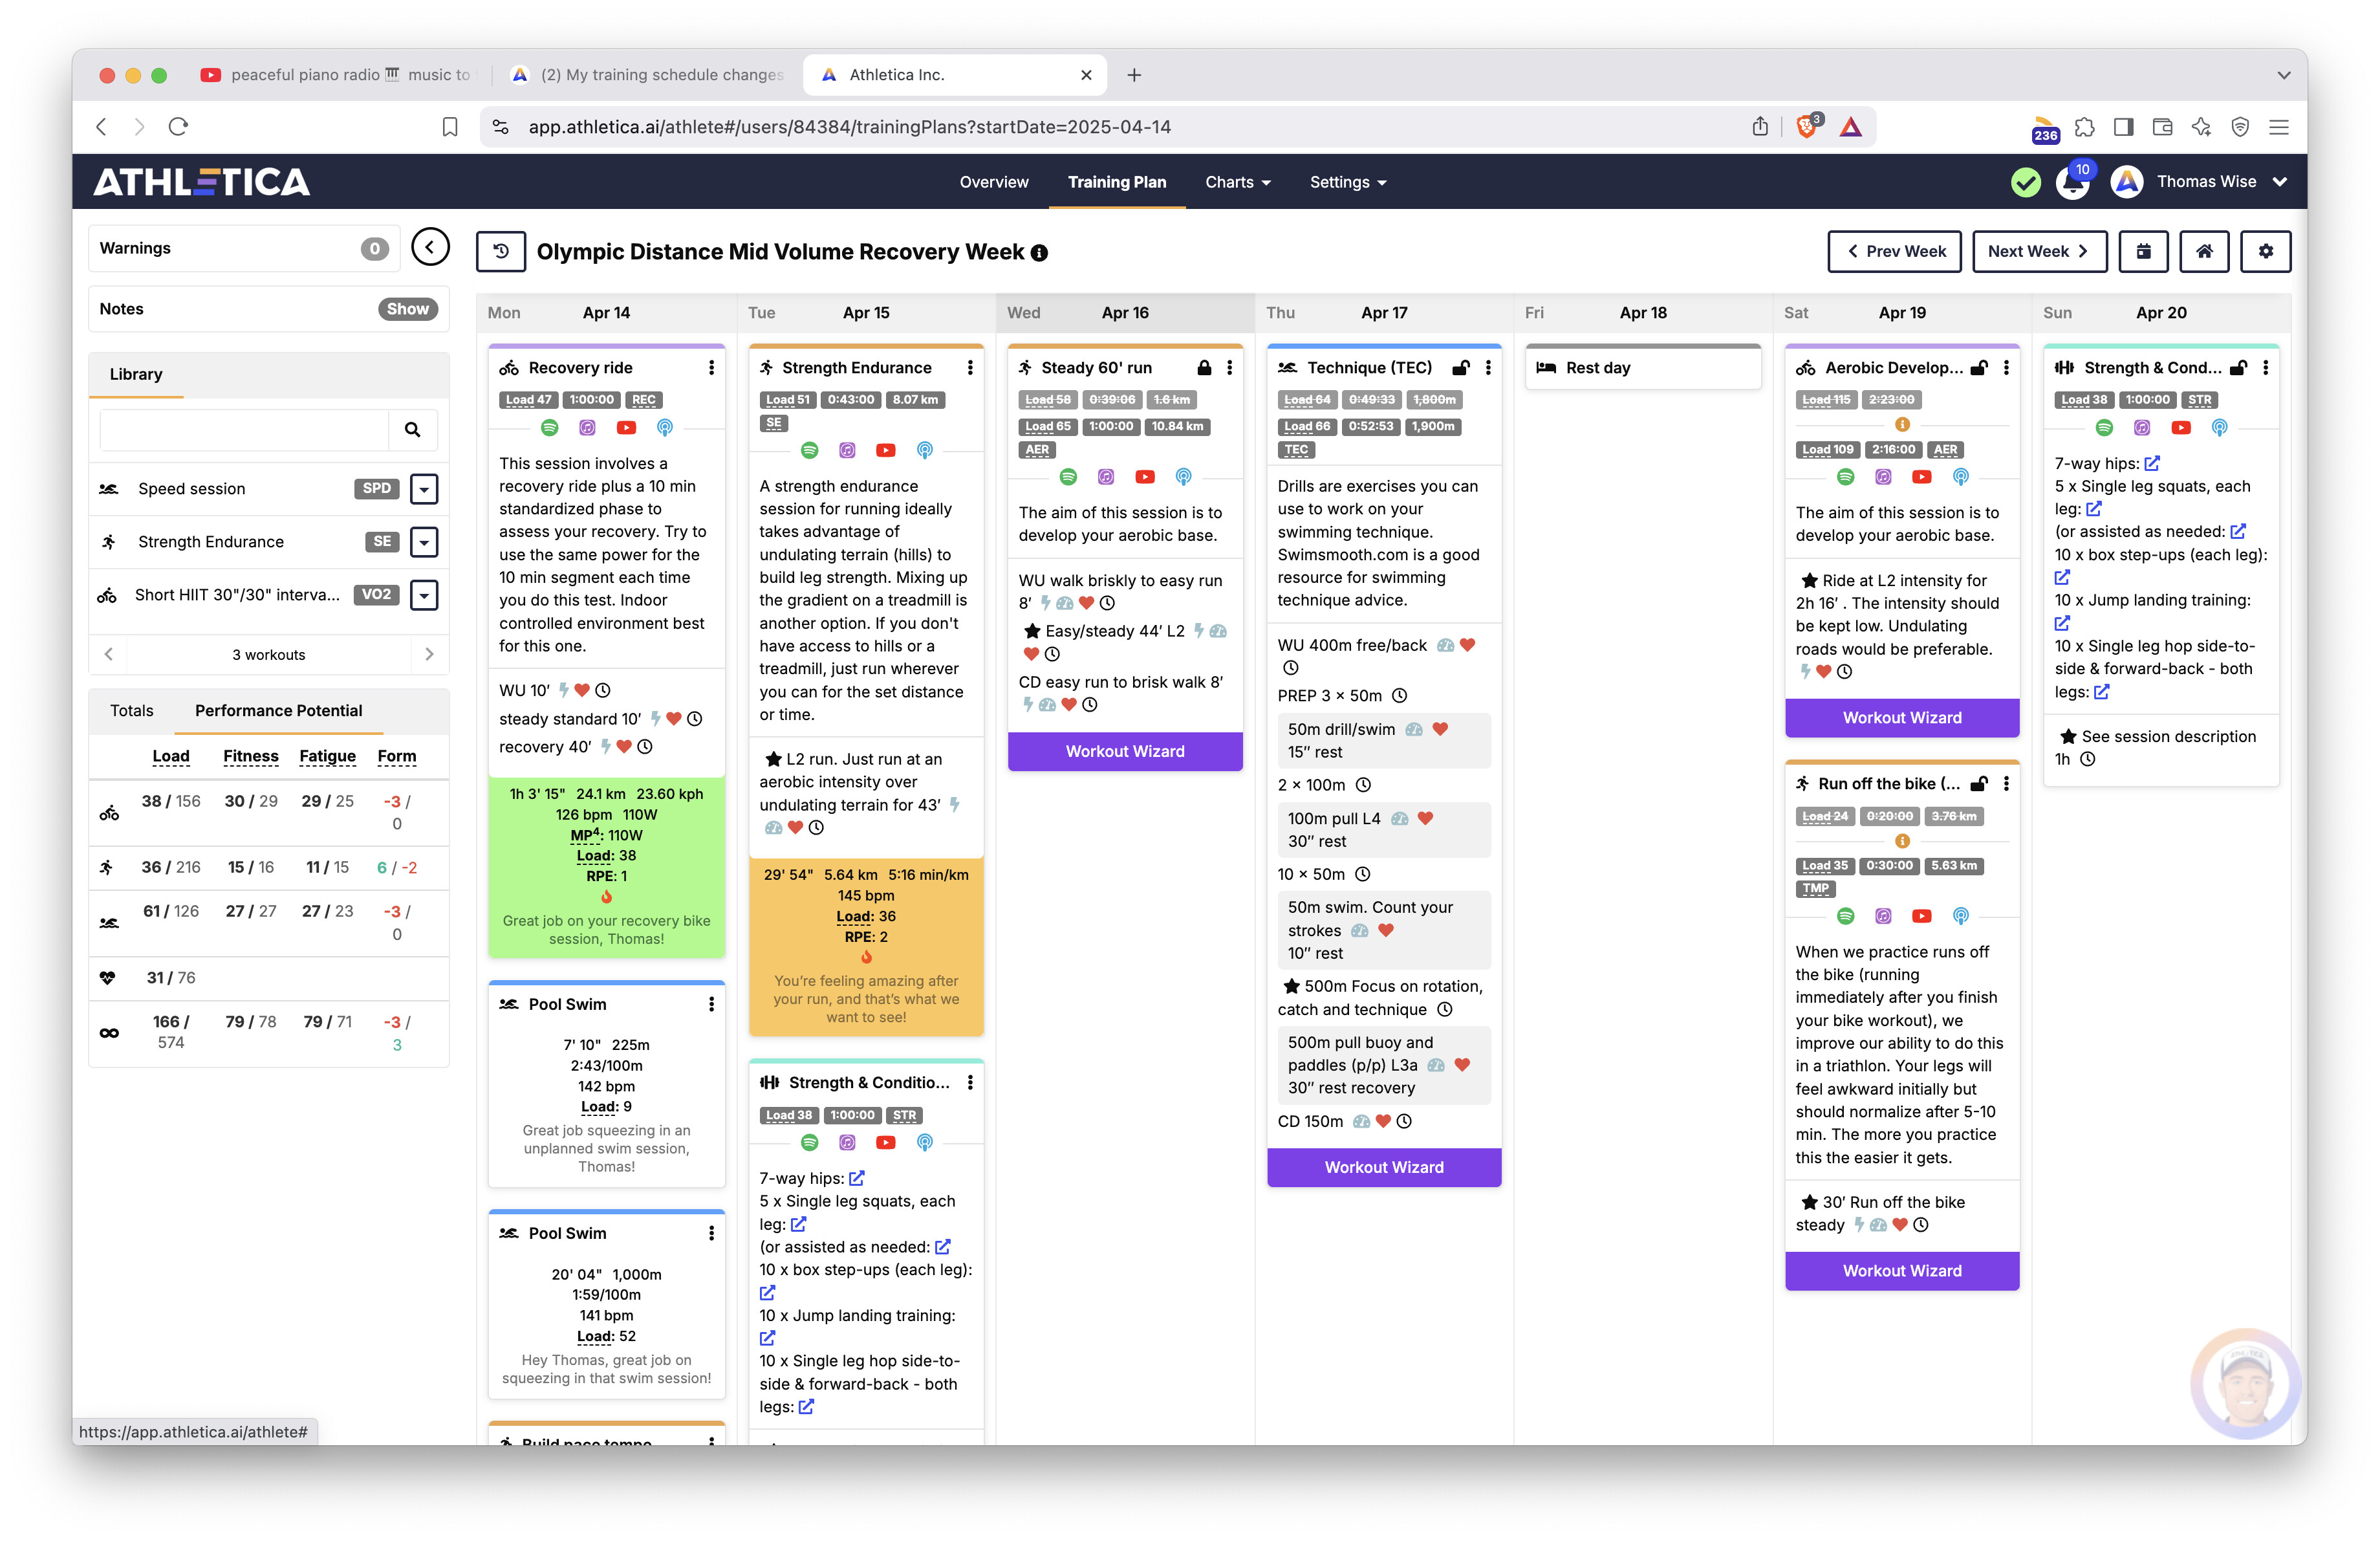Open the Overview page
The height and width of the screenshot is (1541, 2380).
point(994,182)
